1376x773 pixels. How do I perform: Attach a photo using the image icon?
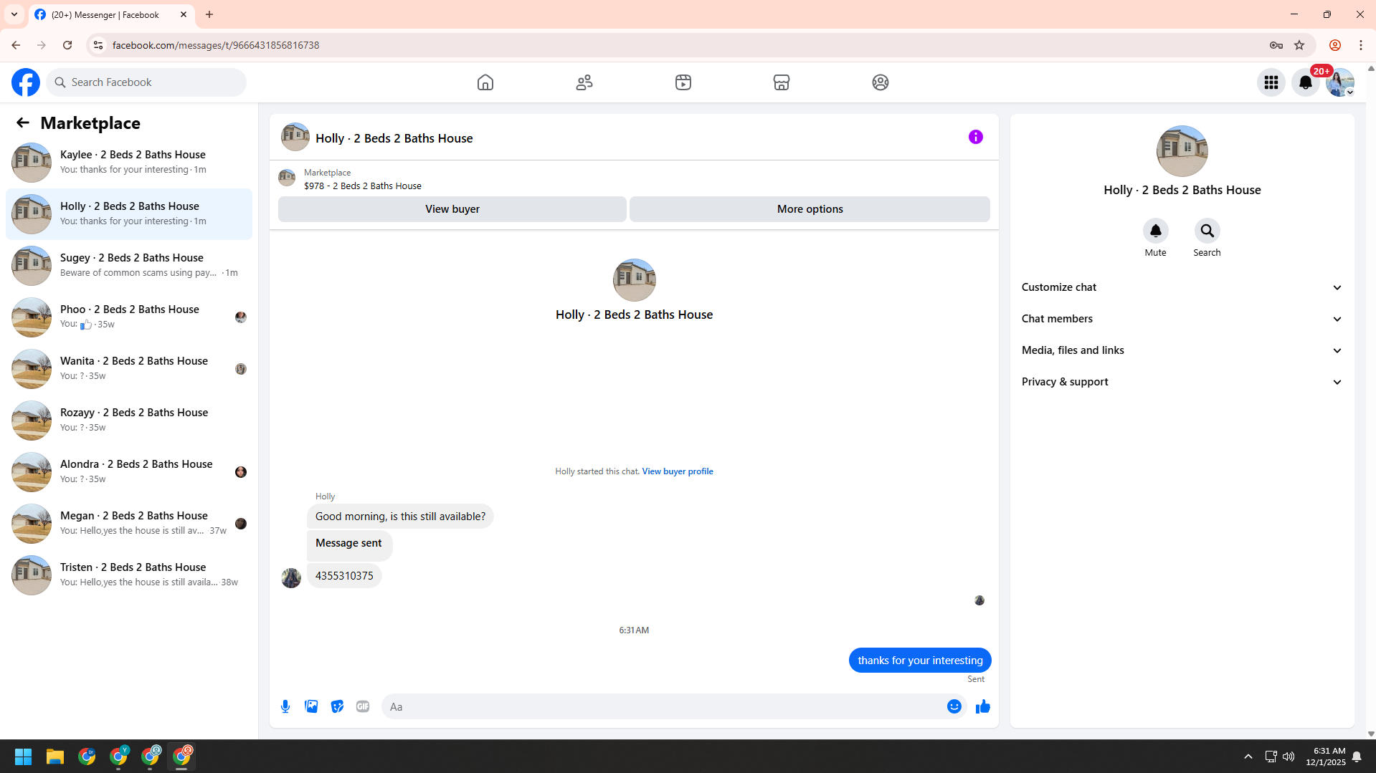[x=311, y=706]
